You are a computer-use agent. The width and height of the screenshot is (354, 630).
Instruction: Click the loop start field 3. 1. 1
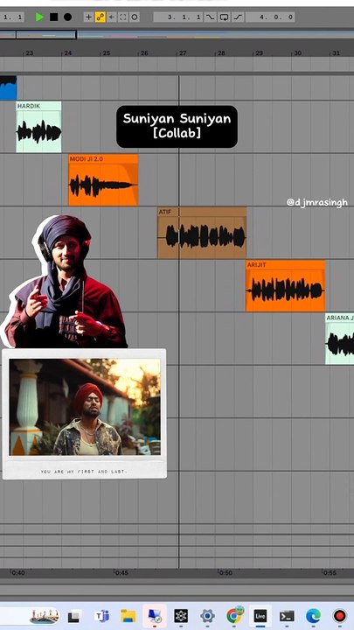pos(179,17)
